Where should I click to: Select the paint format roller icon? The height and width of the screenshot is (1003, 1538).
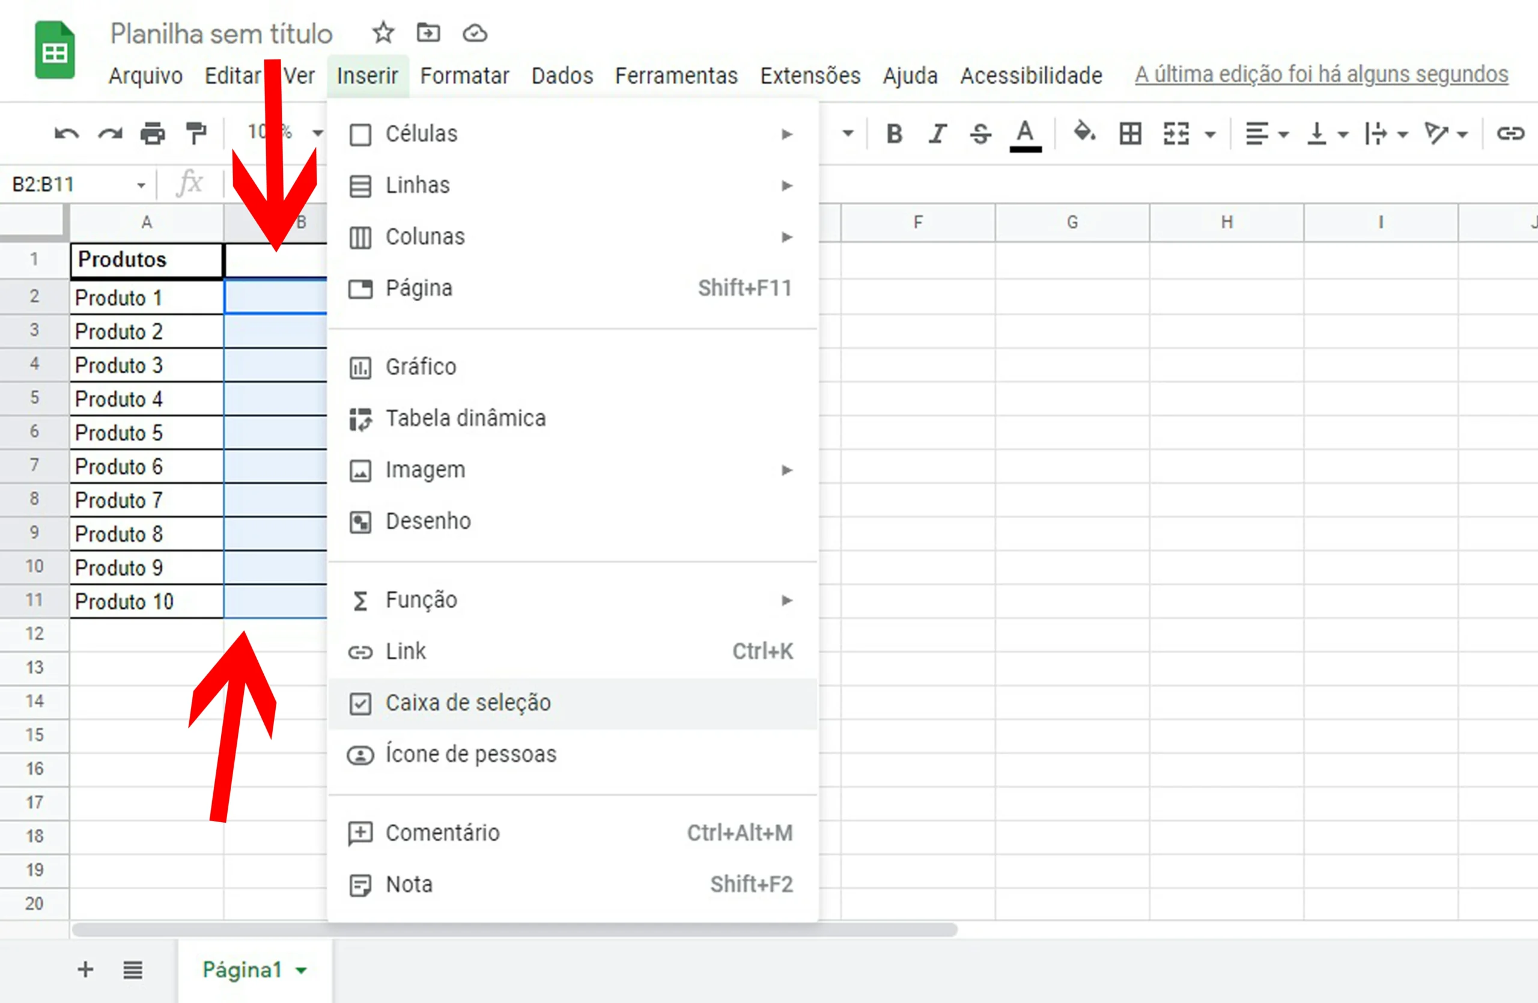(196, 134)
